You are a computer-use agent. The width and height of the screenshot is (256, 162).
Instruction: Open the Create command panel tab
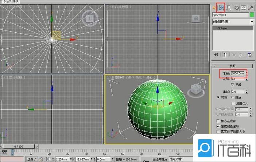click(x=214, y=7)
